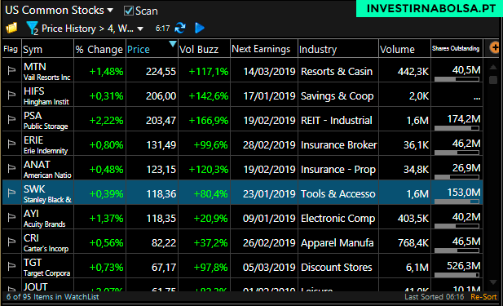Flag the PSA Public Storage row

point(11,119)
